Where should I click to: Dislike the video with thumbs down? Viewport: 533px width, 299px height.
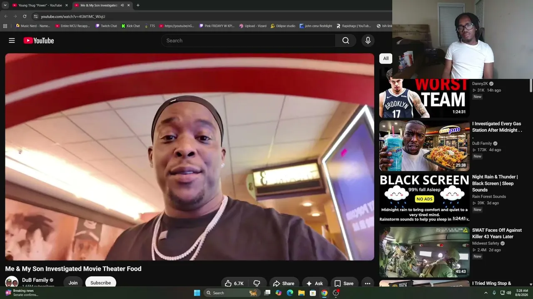pos(257,283)
